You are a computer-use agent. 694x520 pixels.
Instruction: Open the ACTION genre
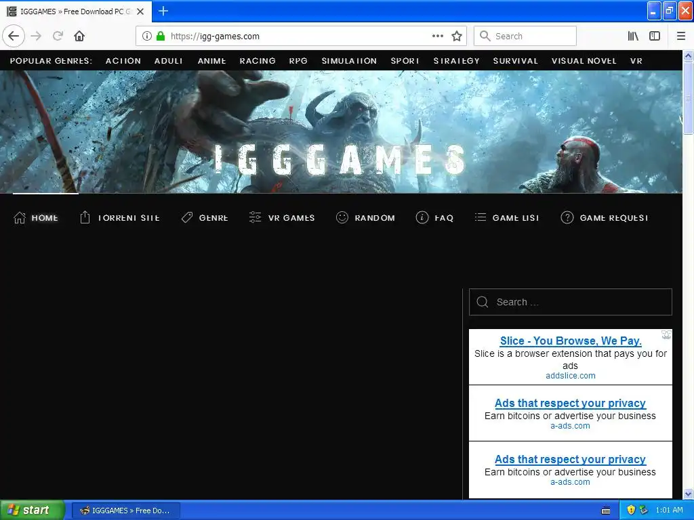123,61
